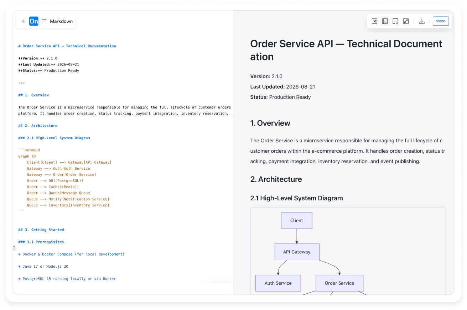Open the mind map view icon
This screenshot has height=310, width=467.
click(x=375, y=21)
